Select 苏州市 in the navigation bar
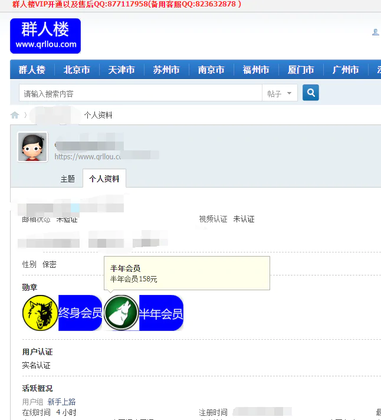 tap(166, 70)
